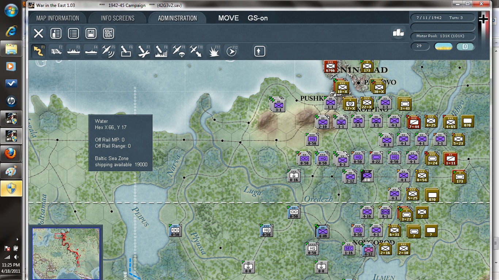Viewport: 499px width, 280px height.
Task: Select the unit counter labeled 2-10
Action: pyautogui.click(x=322, y=122)
